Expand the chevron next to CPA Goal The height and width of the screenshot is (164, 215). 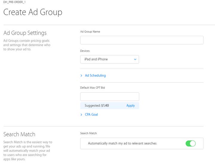tap(82, 115)
